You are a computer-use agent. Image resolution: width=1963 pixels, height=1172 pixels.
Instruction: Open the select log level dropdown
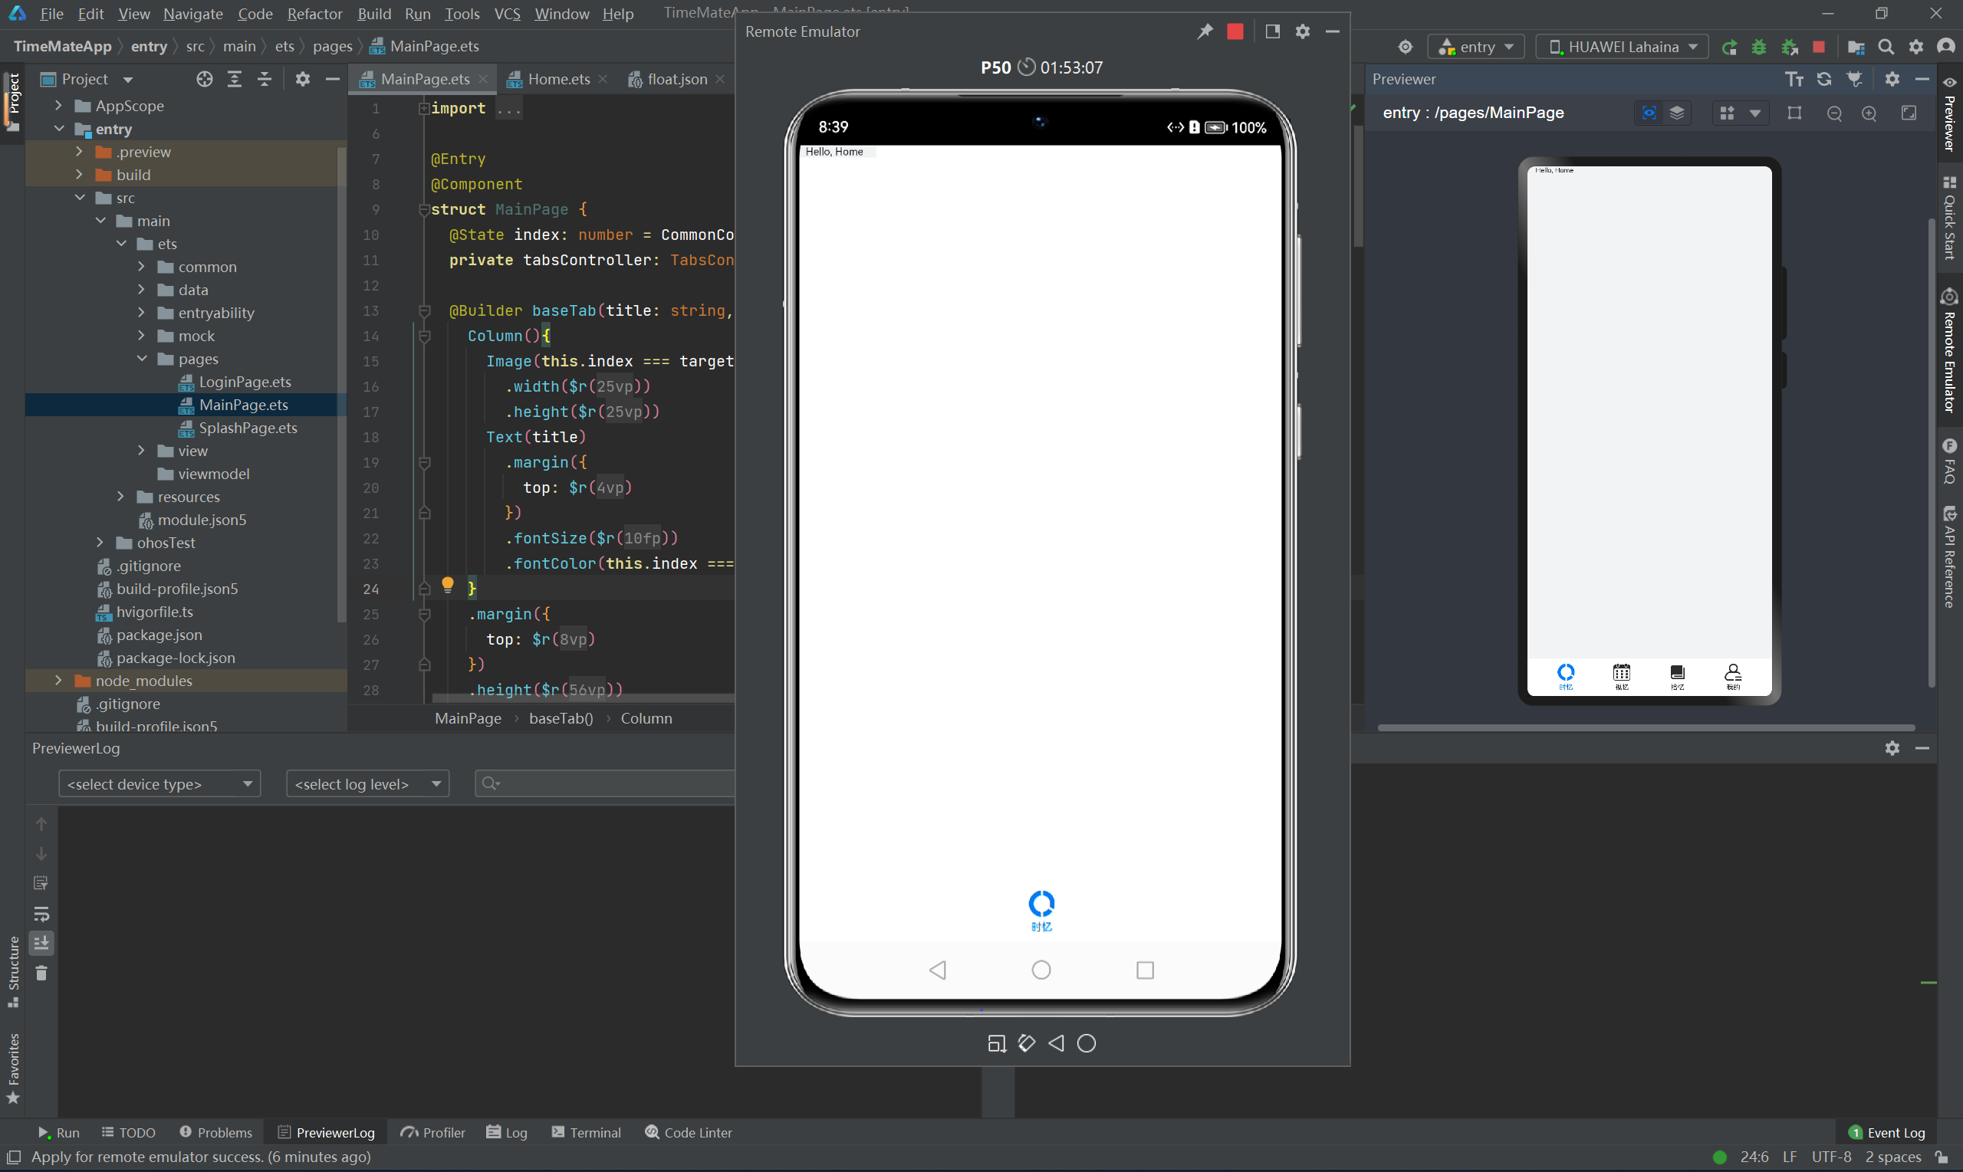pyautogui.click(x=367, y=783)
